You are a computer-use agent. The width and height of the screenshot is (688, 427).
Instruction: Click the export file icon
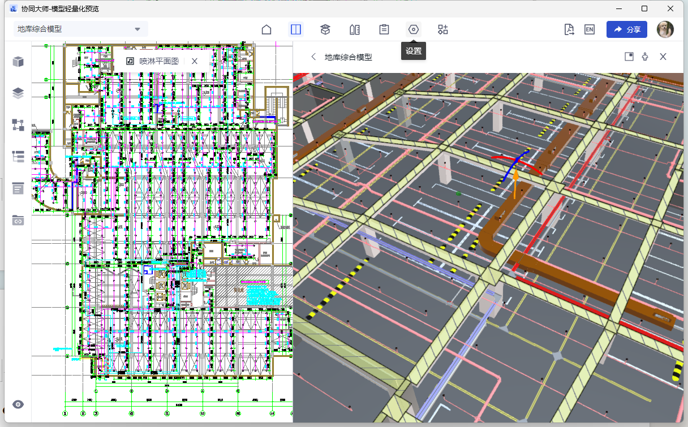[569, 29]
